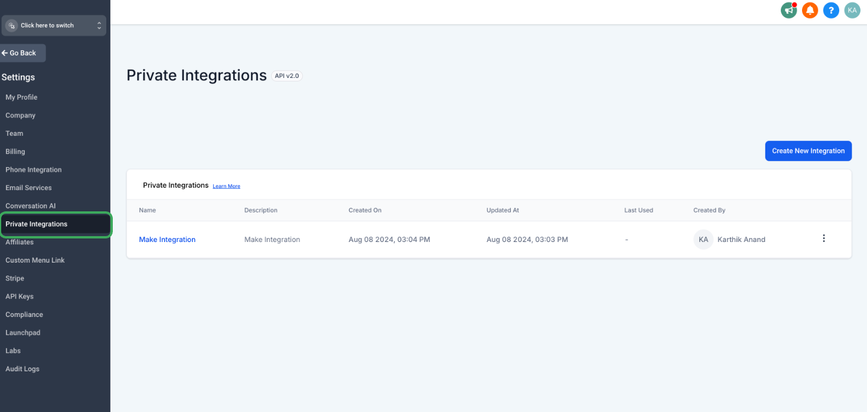Select My Profile in the settings sidebar
867x412 pixels.
tap(21, 97)
